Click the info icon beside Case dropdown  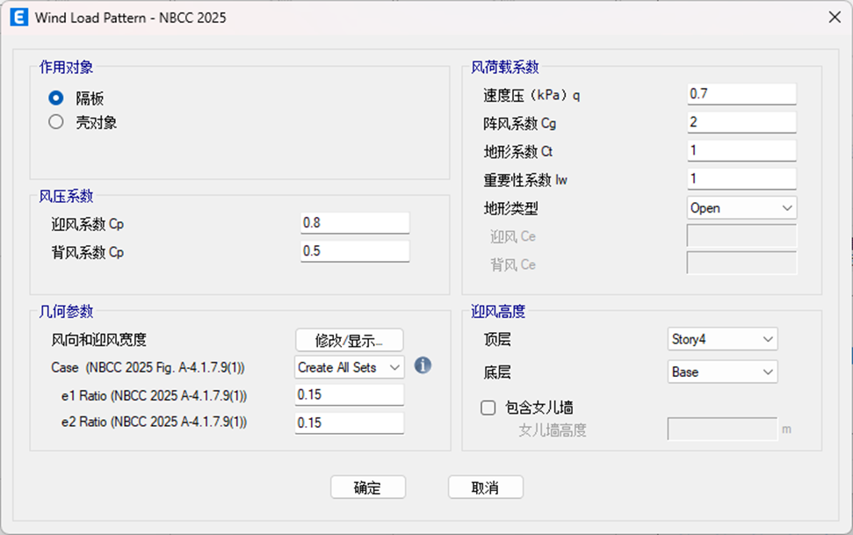[x=423, y=365]
